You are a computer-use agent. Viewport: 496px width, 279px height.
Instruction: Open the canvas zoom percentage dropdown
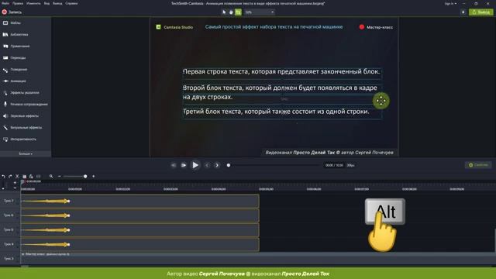tap(260, 12)
